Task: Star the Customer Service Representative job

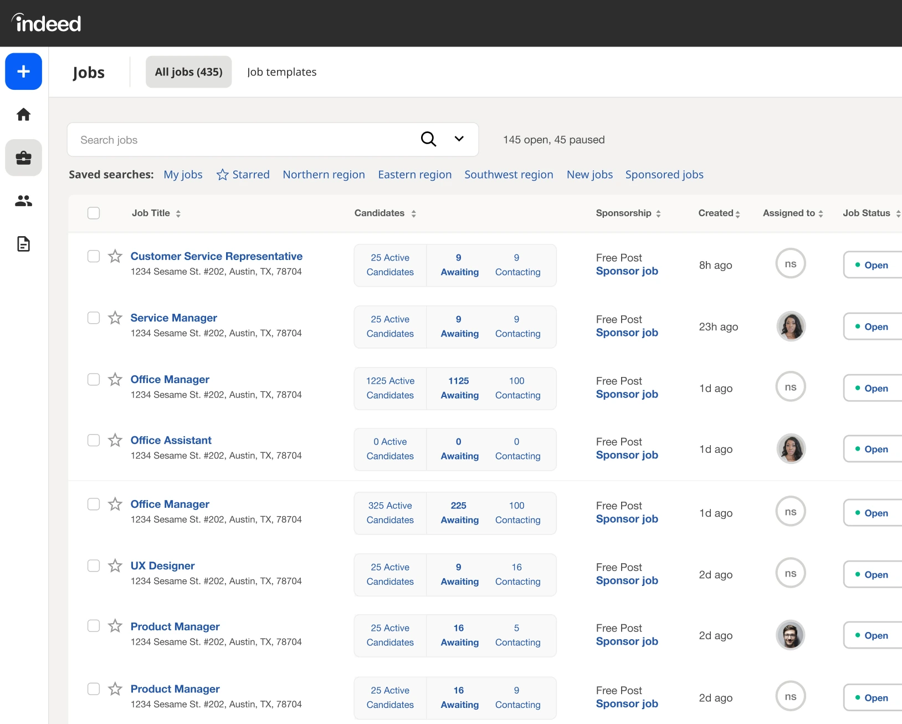Action: click(115, 256)
